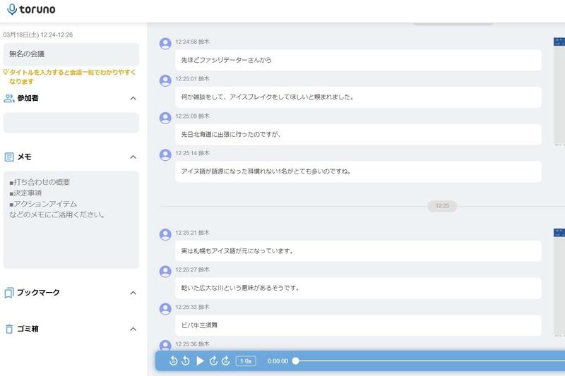Select the message starting アイヌ語が語源になった
Viewport: 565px width, 376px height.
click(358, 171)
